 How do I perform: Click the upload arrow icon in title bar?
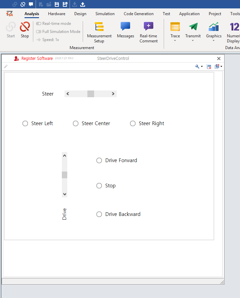83,4
